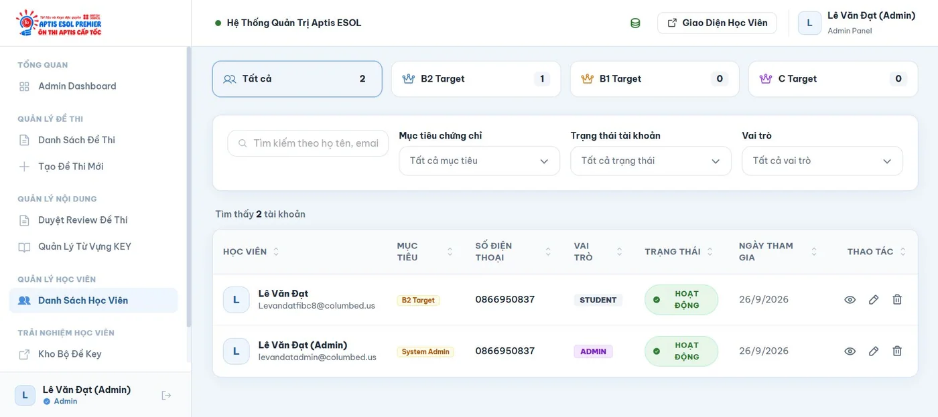
Task: Click the logout icon in sidebar footer
Action: (167, 396)
